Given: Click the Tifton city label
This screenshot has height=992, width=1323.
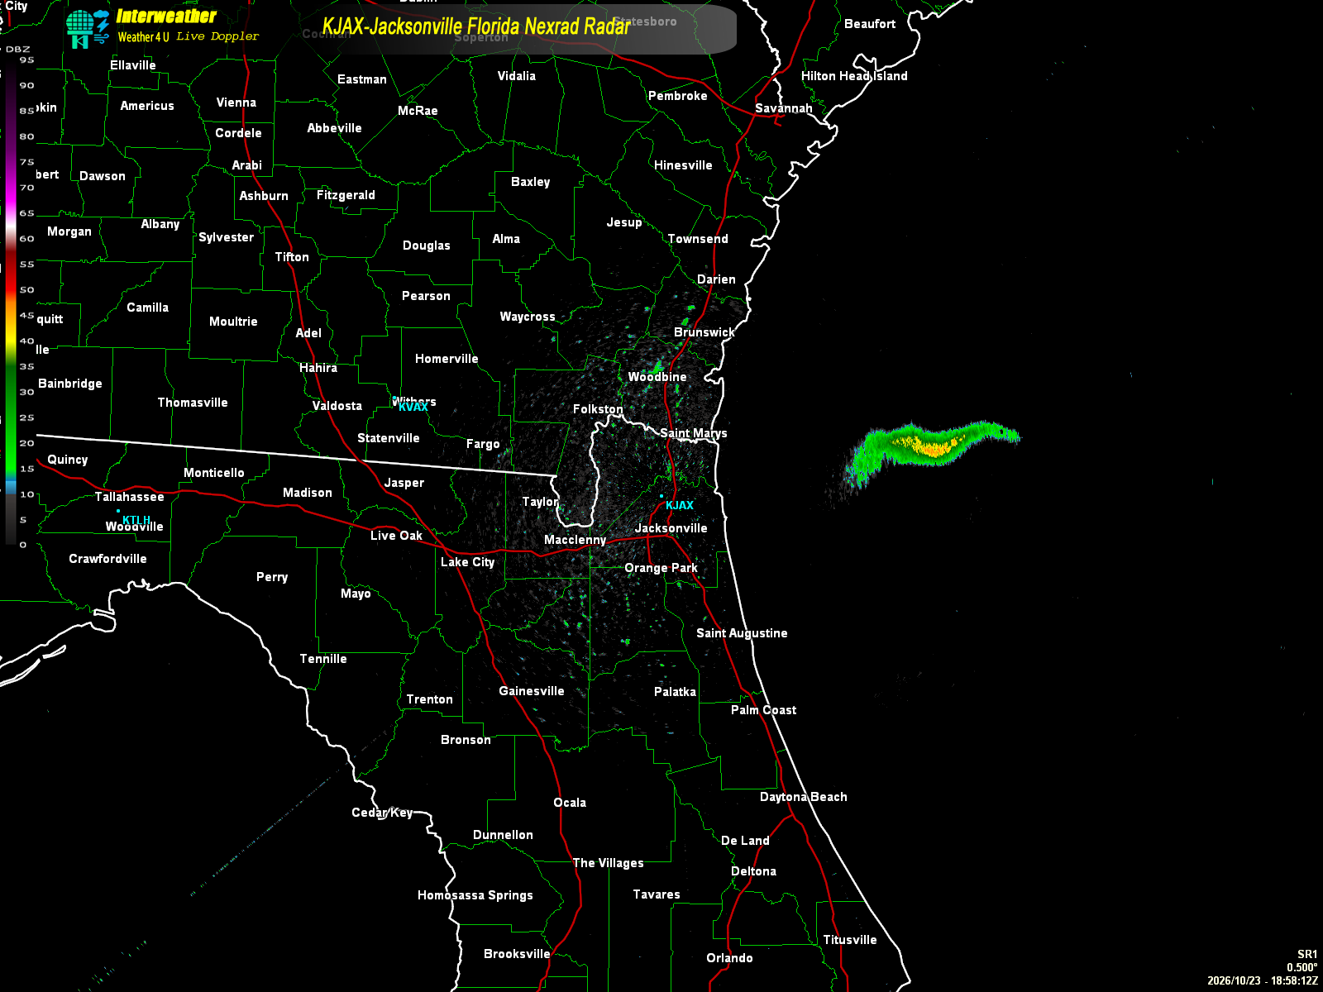Looking at the screenshot, I should pos(292,257).
